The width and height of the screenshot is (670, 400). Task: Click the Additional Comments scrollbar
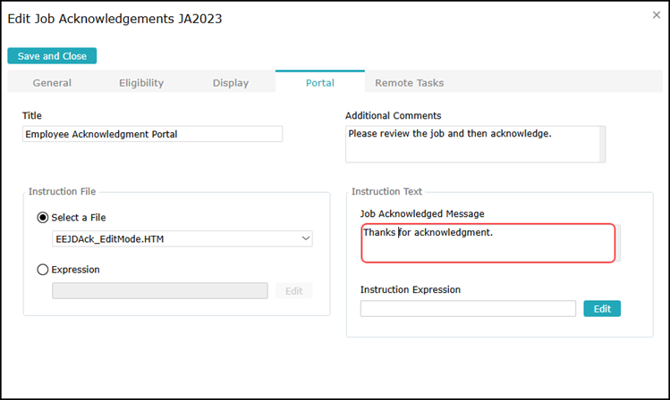click(x=602, y=144)
